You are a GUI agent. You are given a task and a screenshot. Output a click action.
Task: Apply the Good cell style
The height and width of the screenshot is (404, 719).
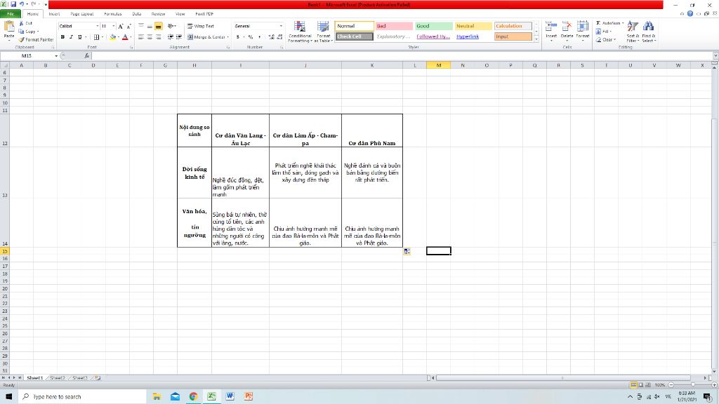tap(432, 26)
